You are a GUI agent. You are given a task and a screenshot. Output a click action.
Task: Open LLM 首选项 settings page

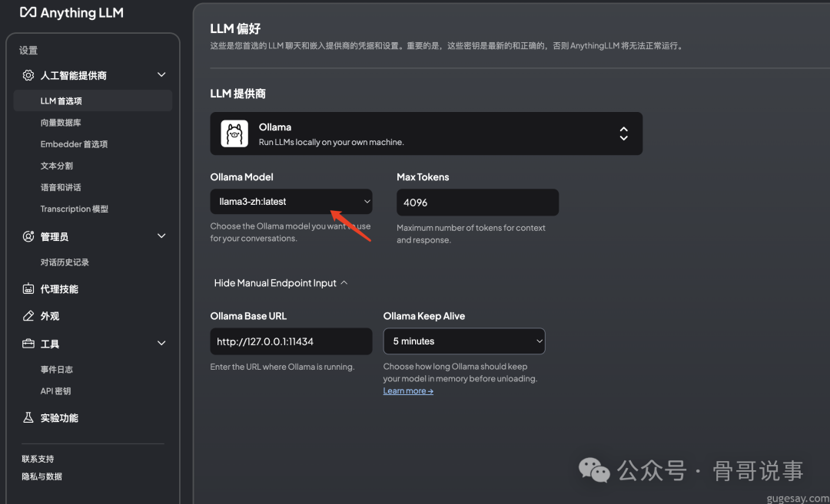point(93,100)
